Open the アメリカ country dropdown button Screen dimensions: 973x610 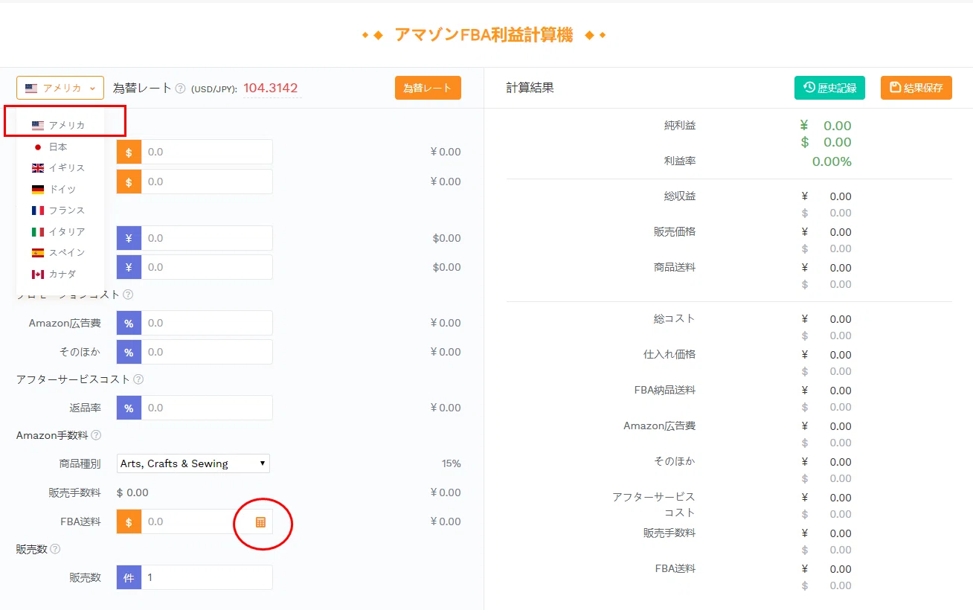pyautogui.click(x=60, y=88)
